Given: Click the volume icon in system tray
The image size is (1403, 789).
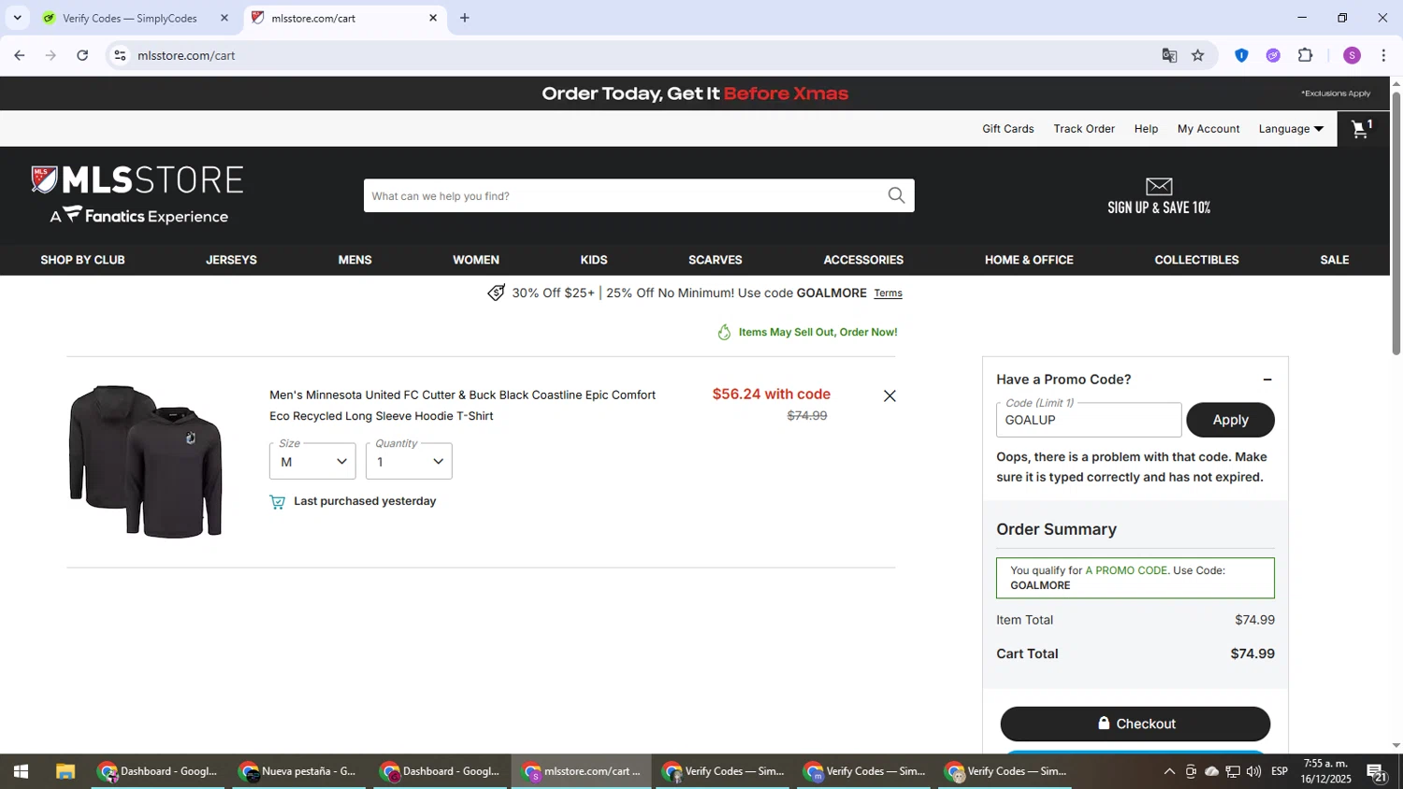Looking at the screenshot, I should [x=1253, y=771].
